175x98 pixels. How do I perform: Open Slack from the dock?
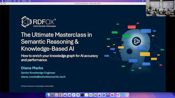point(74,95)
